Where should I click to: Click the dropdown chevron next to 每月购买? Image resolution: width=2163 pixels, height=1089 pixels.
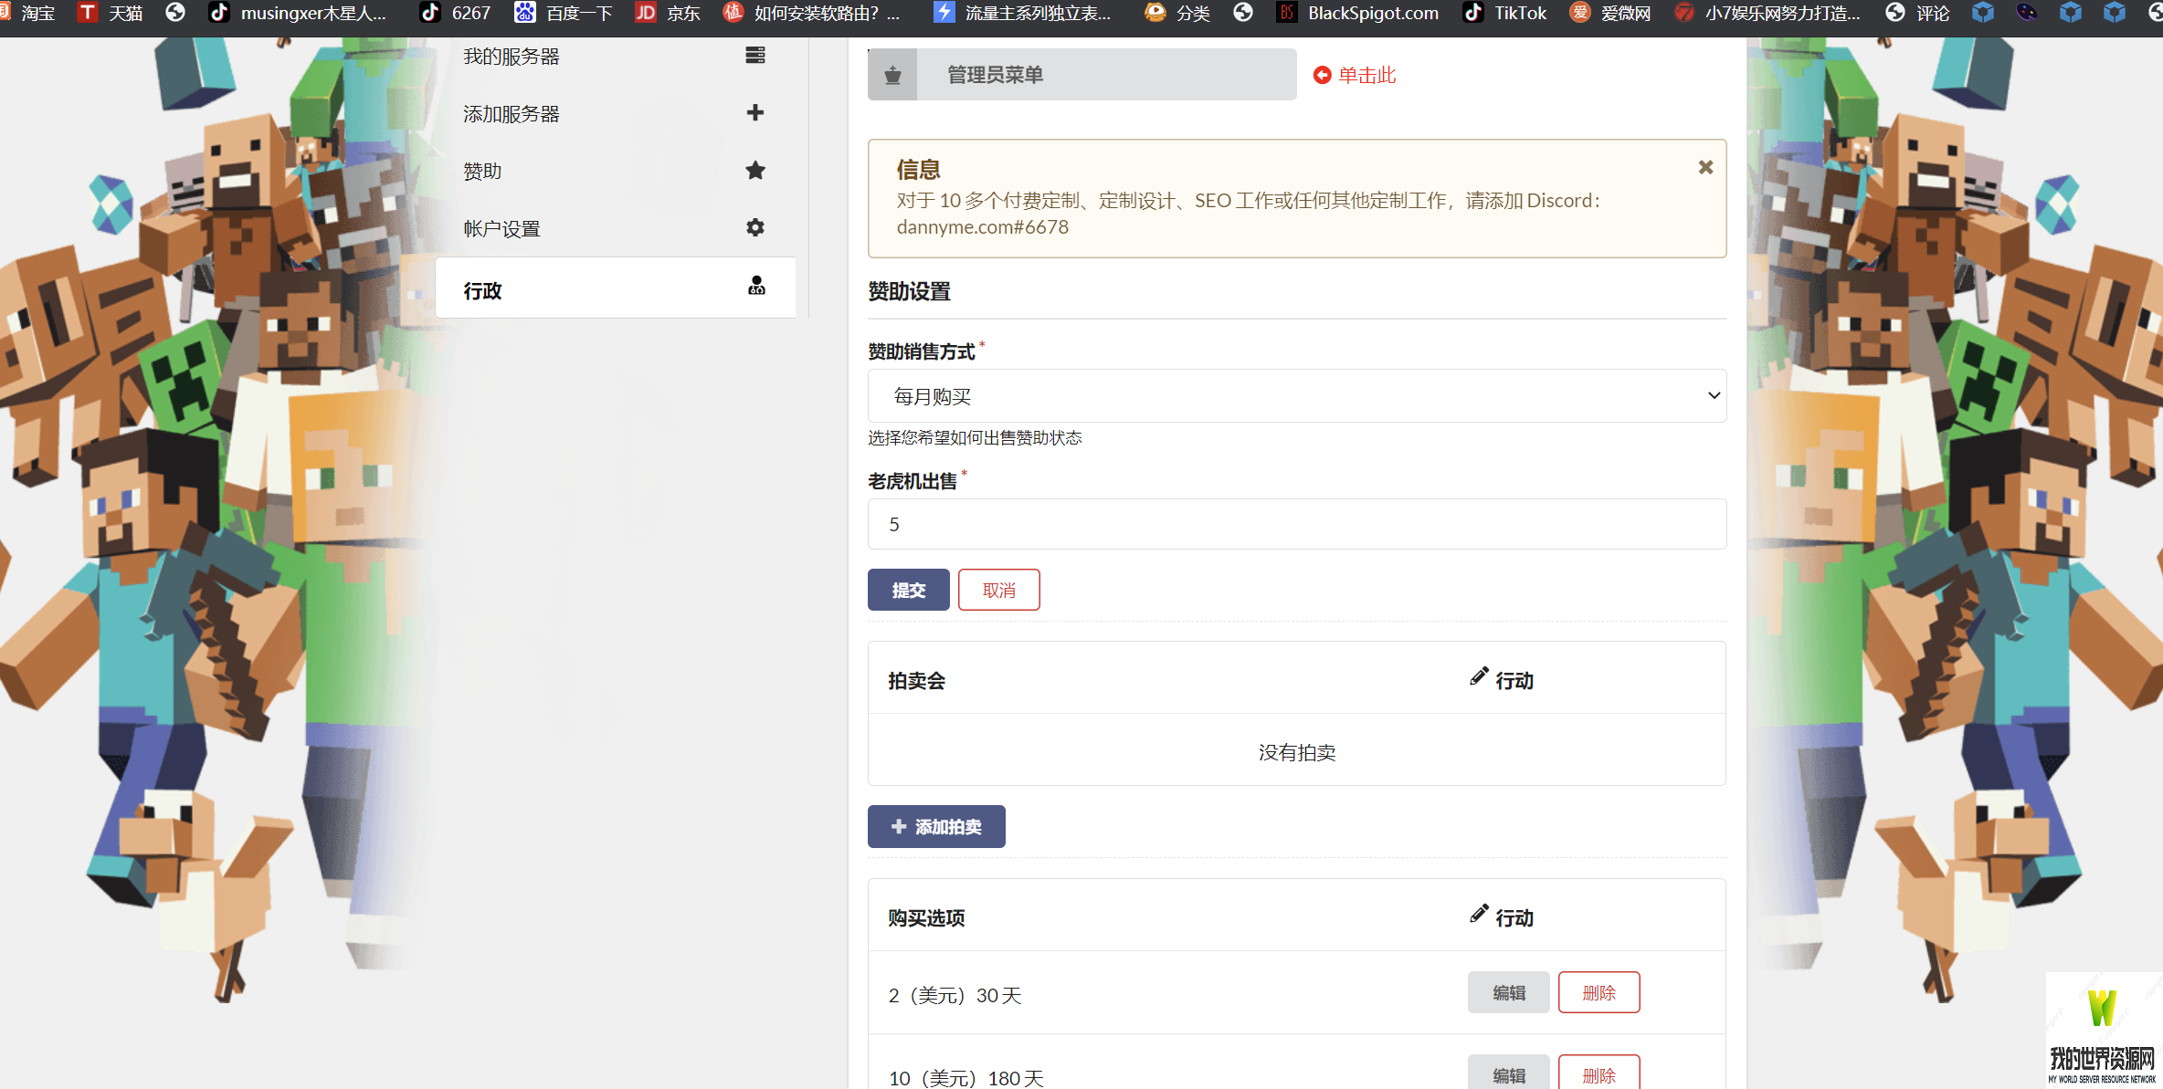1714,395
